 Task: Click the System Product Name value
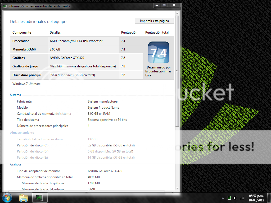tap(103, 108)
